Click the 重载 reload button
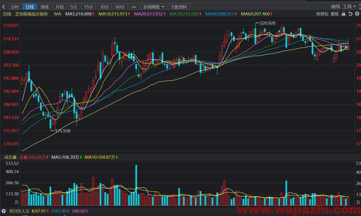Screen dimensions: 361x216 [335, 14]
